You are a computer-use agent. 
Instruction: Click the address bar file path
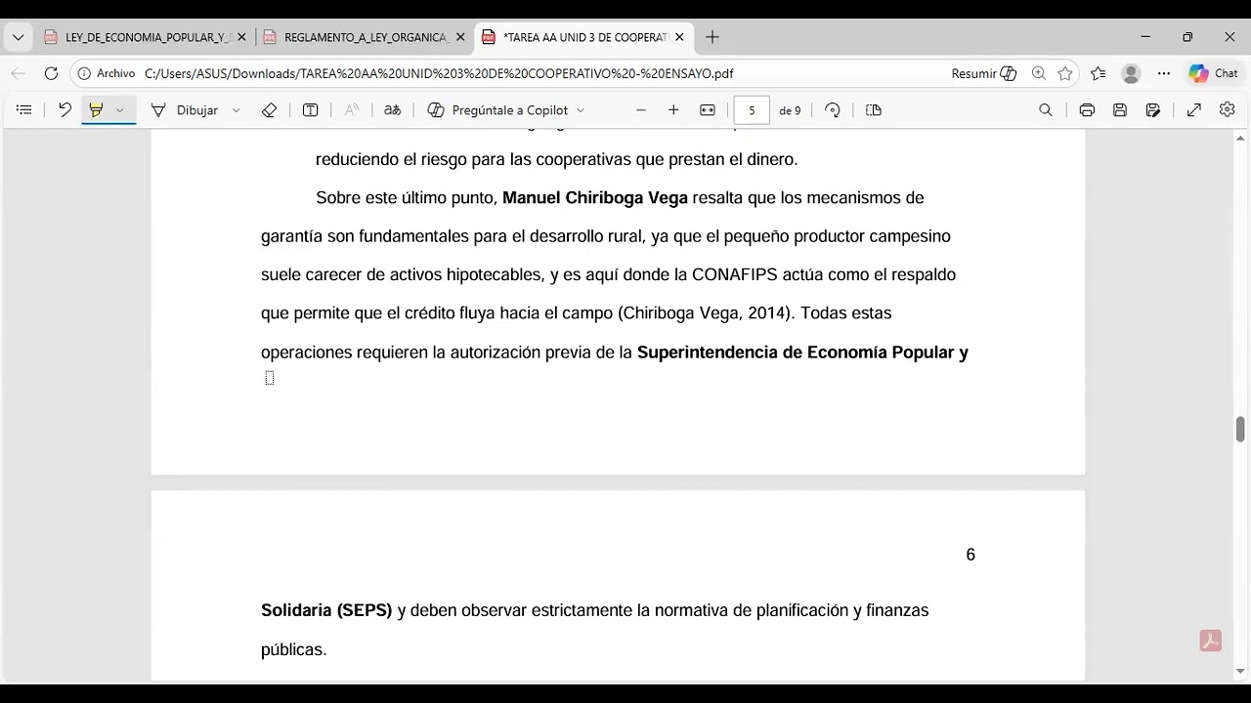[x=439, y=73]
